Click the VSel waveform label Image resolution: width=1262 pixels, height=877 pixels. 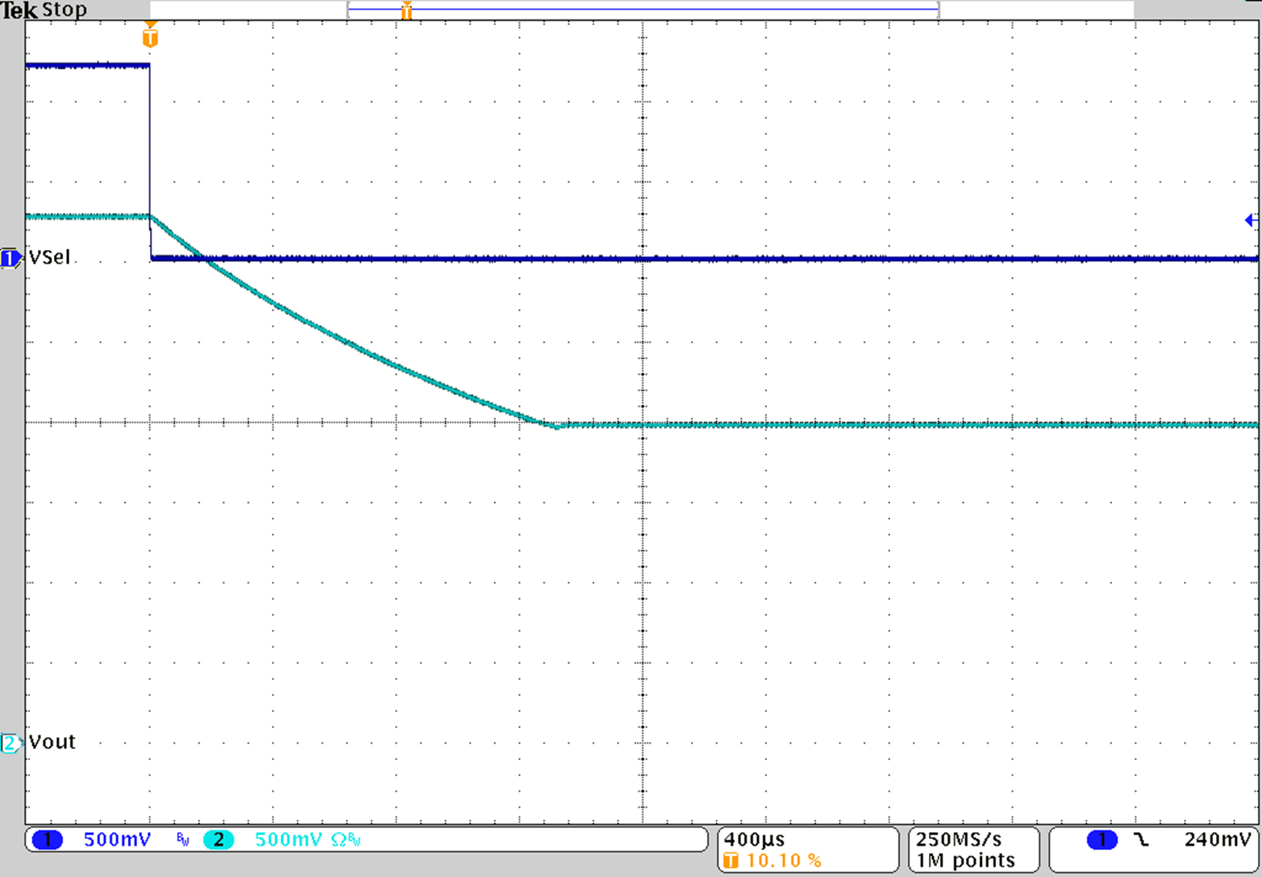[x=50, y=257]
